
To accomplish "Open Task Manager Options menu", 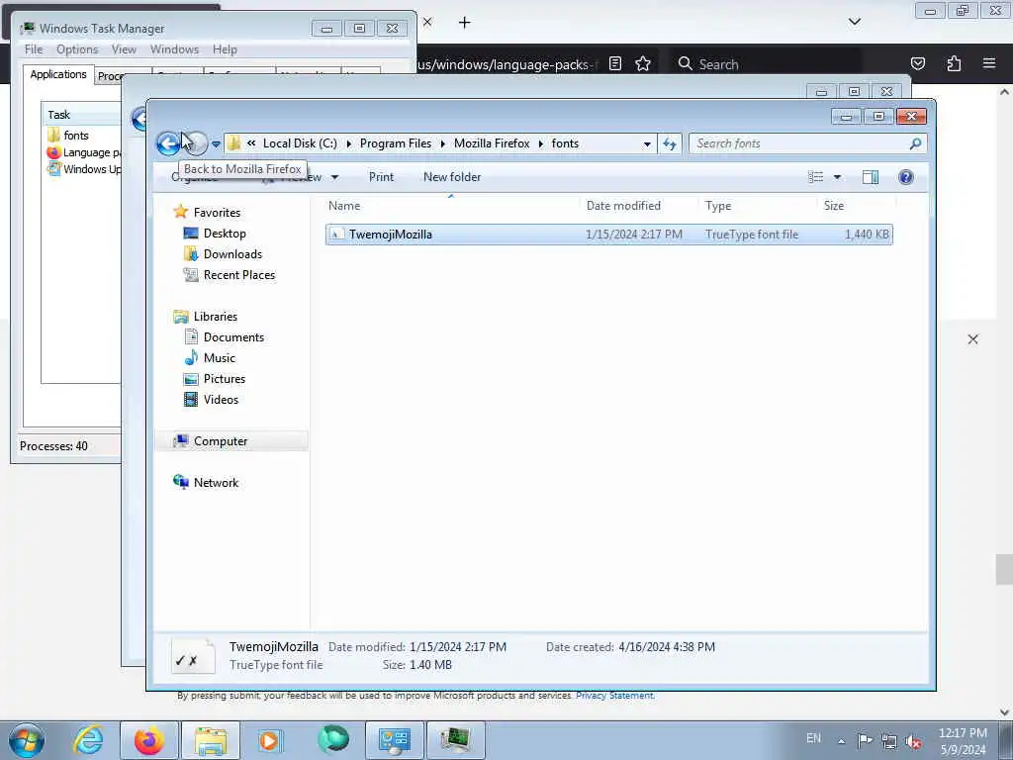I will click(77, 49).
